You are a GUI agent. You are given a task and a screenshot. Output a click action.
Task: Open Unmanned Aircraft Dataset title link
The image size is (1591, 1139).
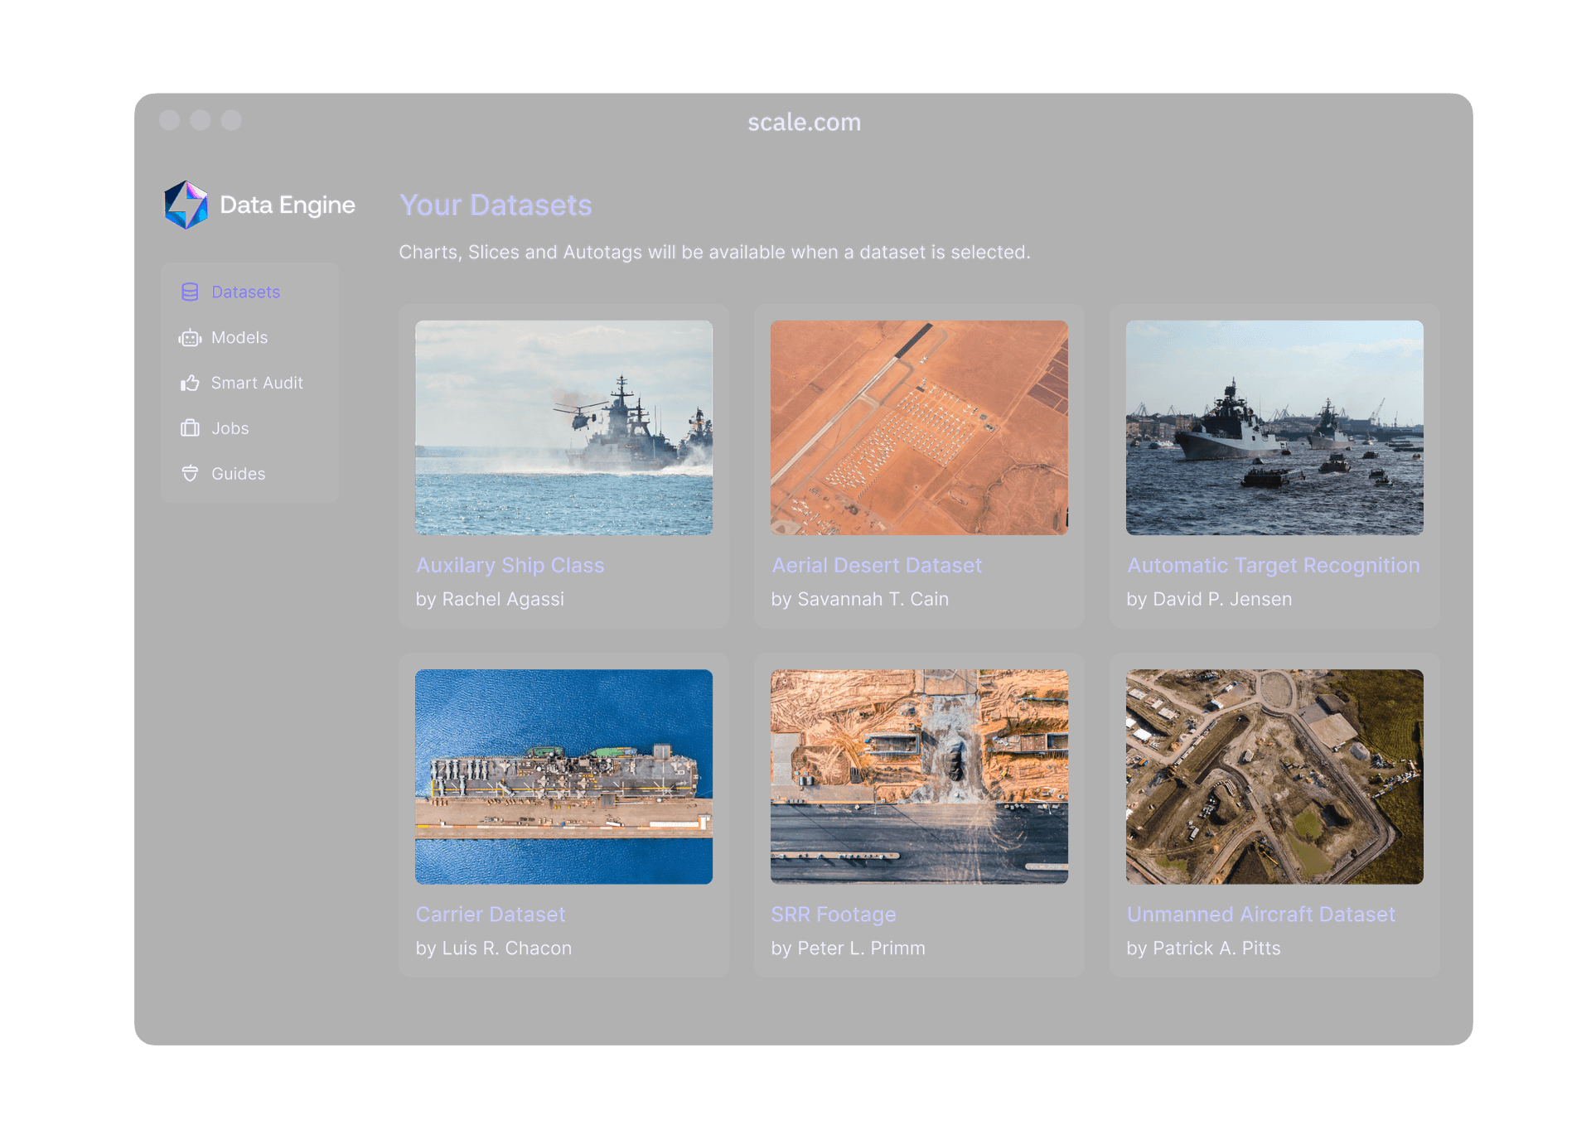coord(1260,914)
